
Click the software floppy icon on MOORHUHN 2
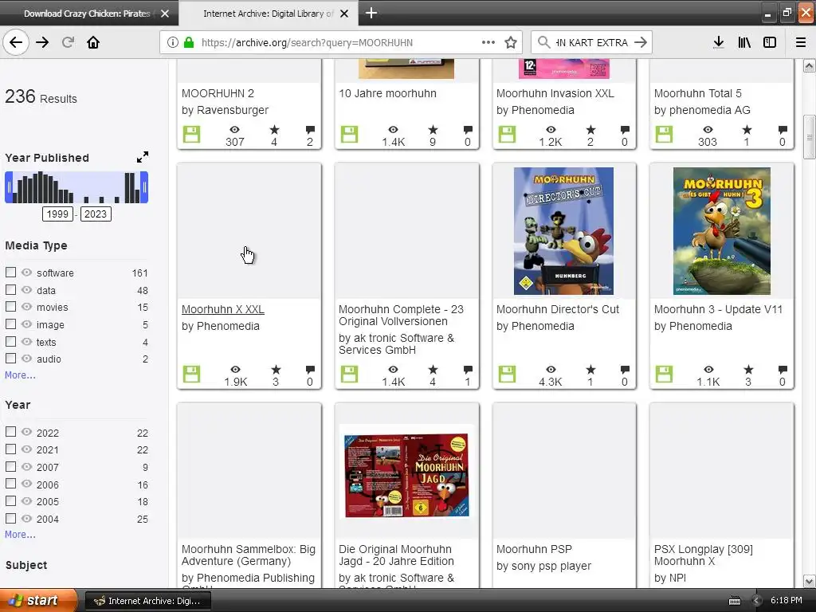point(191,134)
